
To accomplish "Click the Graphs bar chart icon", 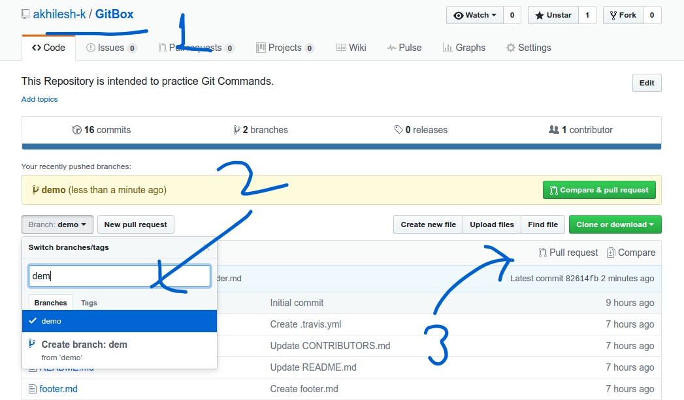I will point(448,48).
